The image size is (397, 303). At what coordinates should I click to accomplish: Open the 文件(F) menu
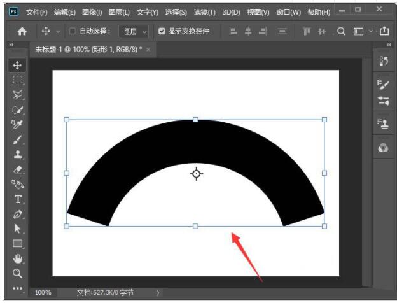click(36, 12)
